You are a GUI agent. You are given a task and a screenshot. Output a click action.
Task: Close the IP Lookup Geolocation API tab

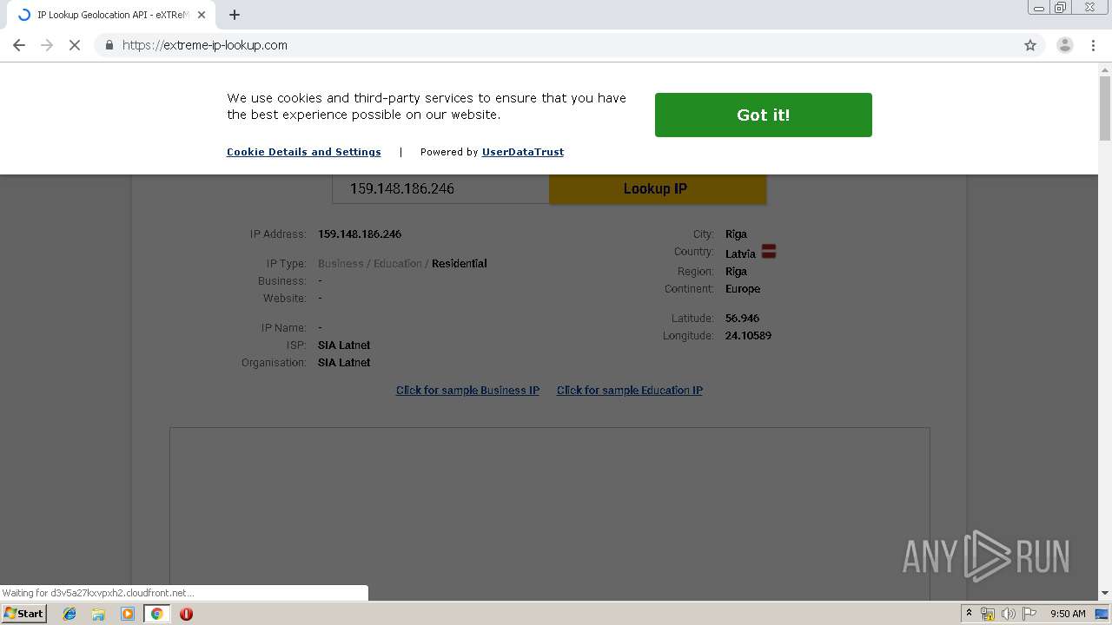click(x=202, y=15)
